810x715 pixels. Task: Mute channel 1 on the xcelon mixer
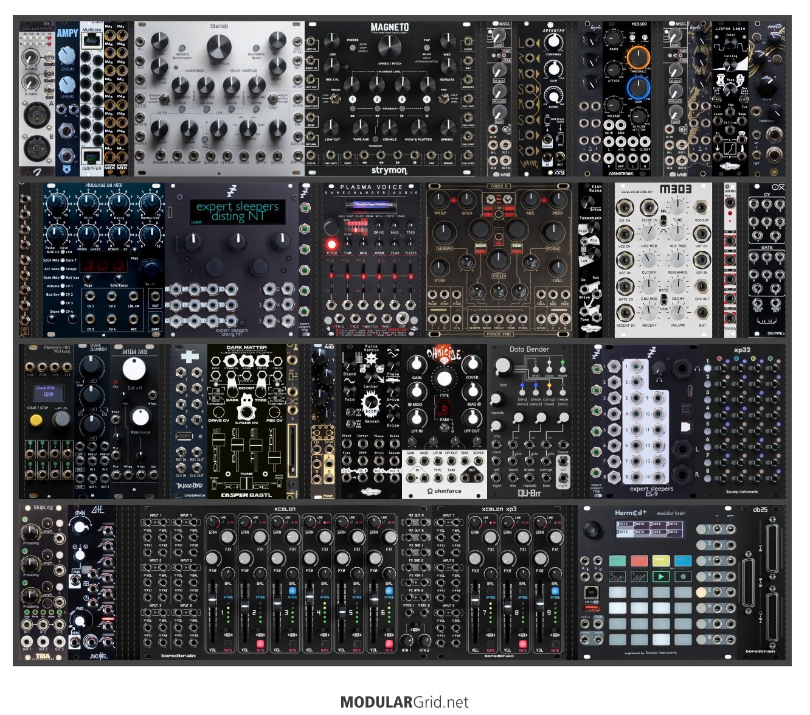pyautogui.click(x=228, y=644)
